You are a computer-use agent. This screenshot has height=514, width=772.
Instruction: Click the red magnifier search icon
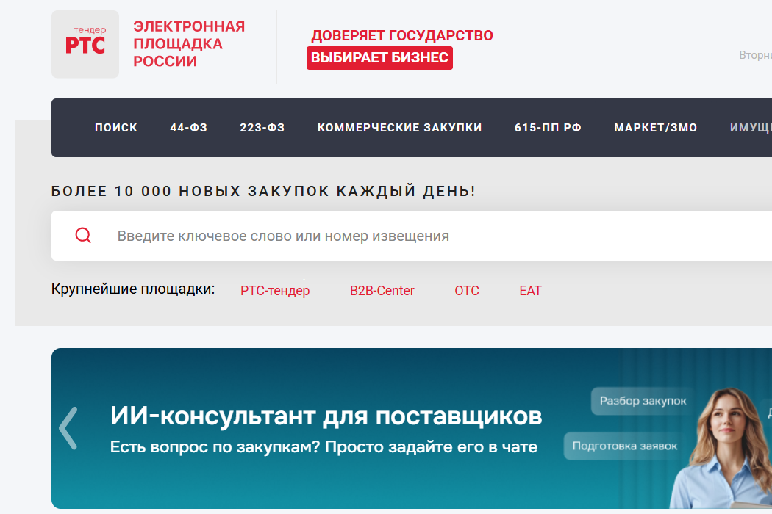83,236
